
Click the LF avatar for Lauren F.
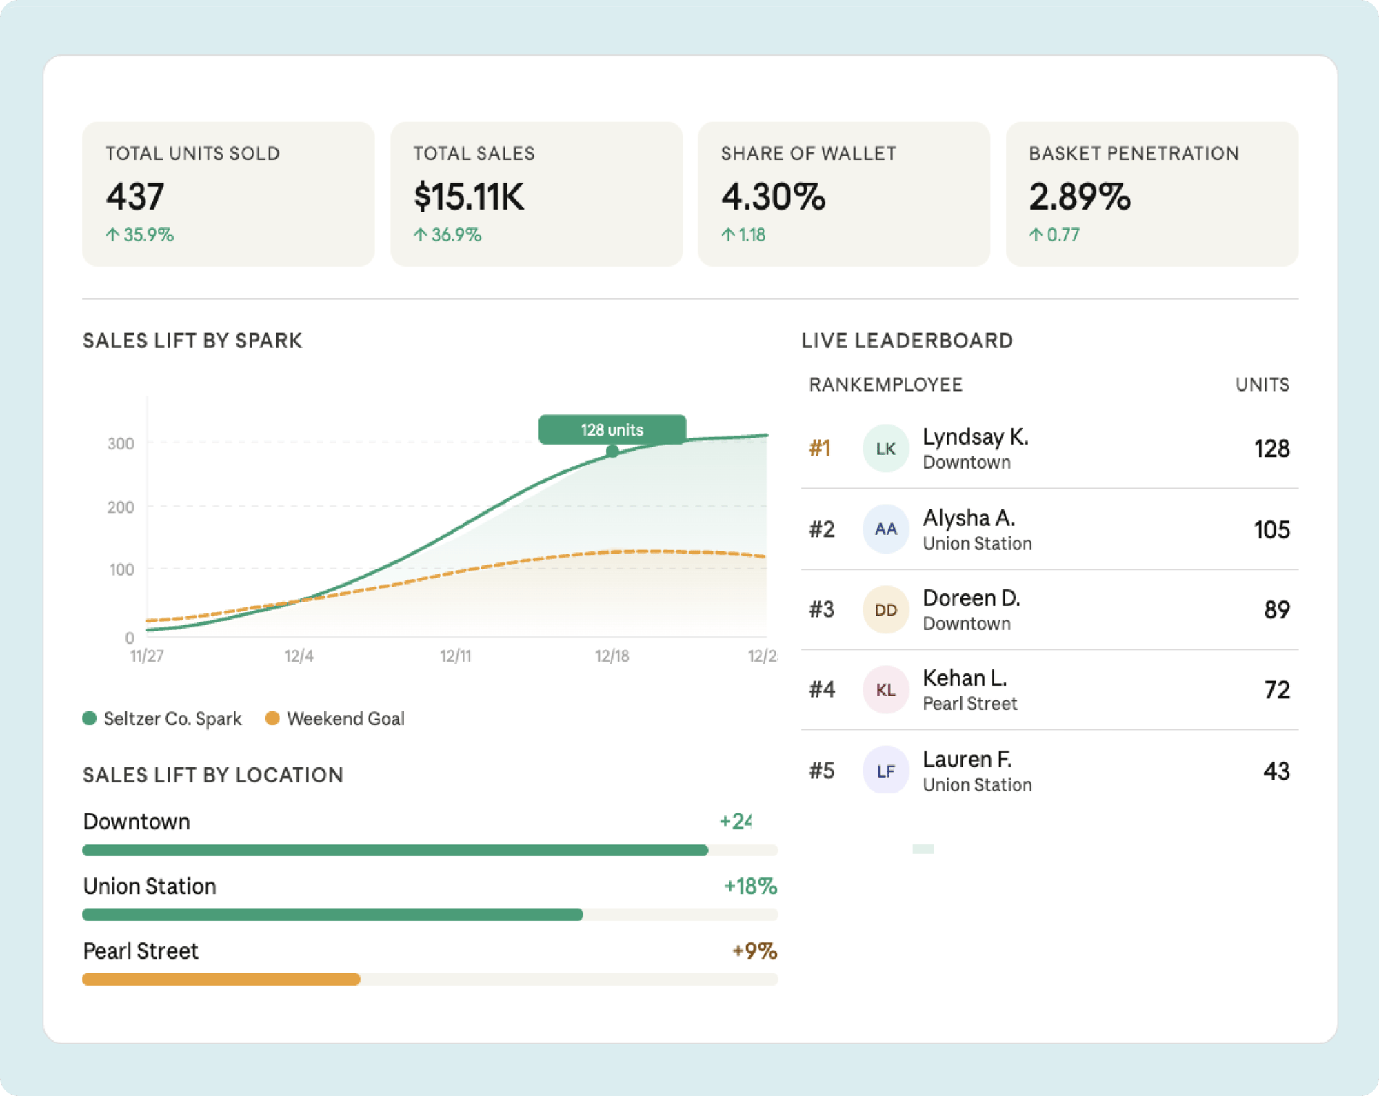click(x=885, y=771)
